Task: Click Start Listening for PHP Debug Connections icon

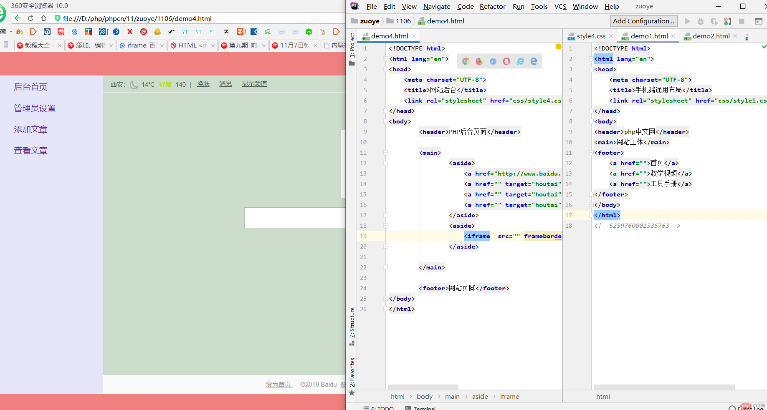Action: pos(728,21)
